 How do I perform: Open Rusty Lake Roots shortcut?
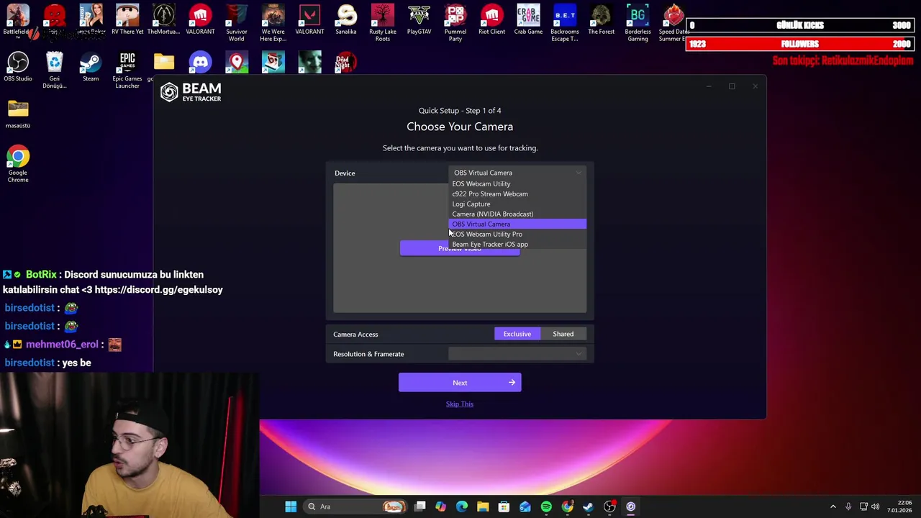point(383,23)
